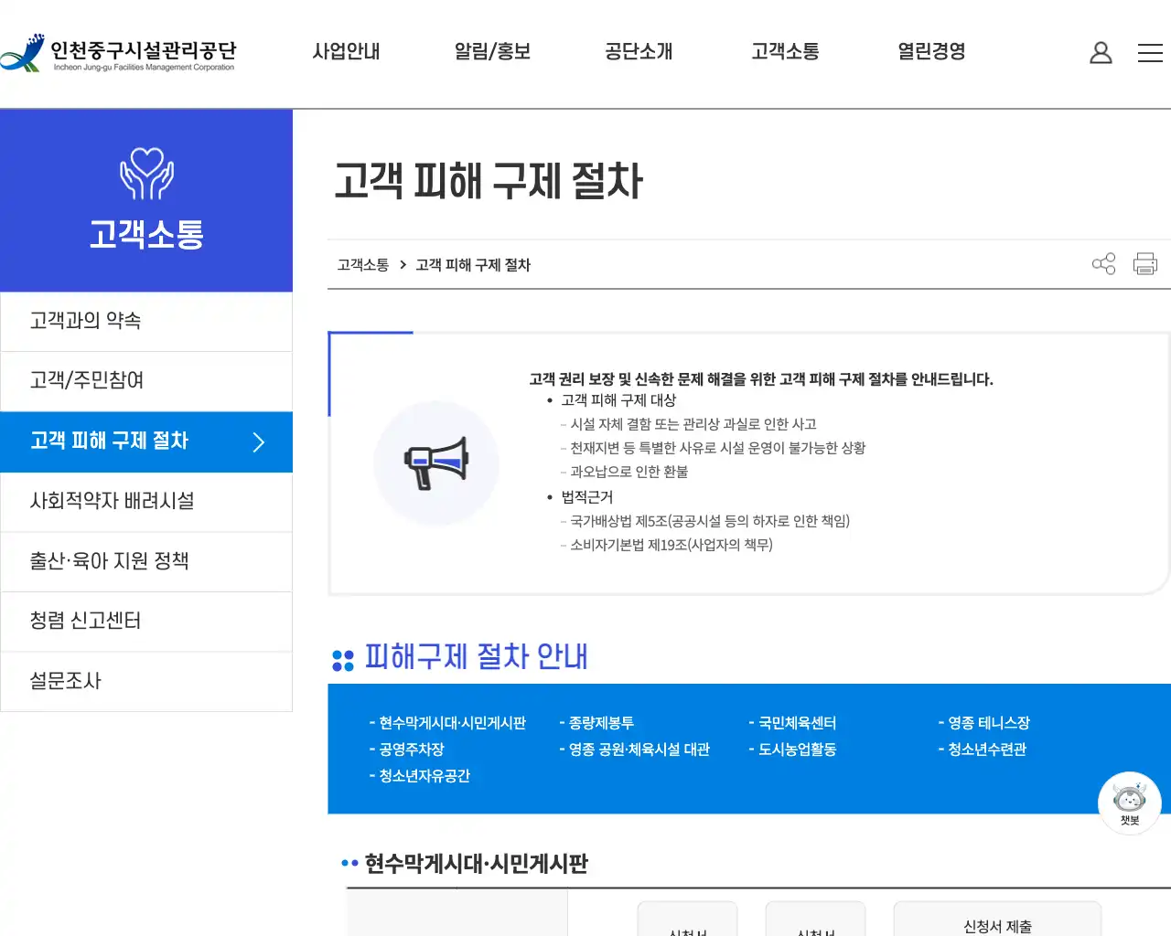The image size is (1171, 936).
Task: Click the 영종 테니스장 link
Action: click(x=989, y=722)
